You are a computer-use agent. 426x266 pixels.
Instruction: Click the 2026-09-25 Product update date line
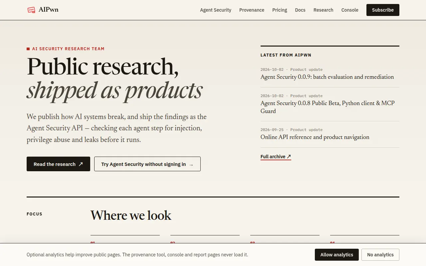tap(292, 130)
